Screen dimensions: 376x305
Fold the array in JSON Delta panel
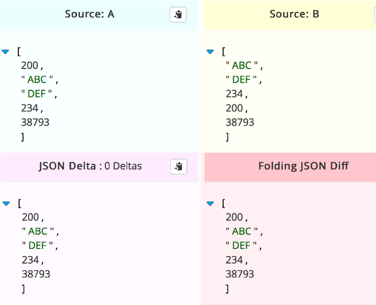(x=6, y=203)
